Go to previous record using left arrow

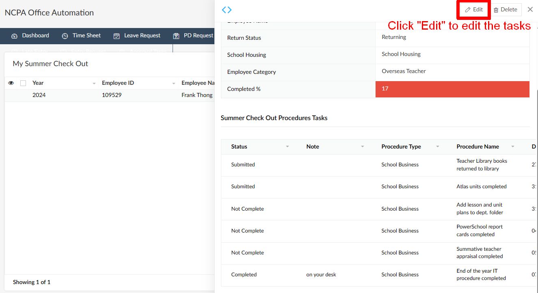(x=224, y=10)
